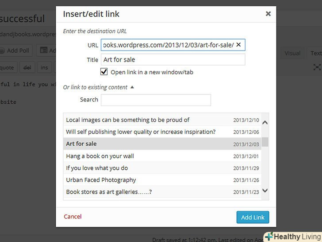Click the Cancel link

73,217
